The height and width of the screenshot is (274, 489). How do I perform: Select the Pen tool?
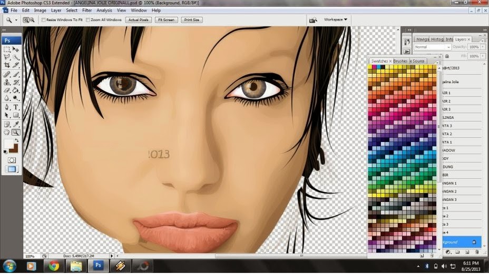pos(7,107)
